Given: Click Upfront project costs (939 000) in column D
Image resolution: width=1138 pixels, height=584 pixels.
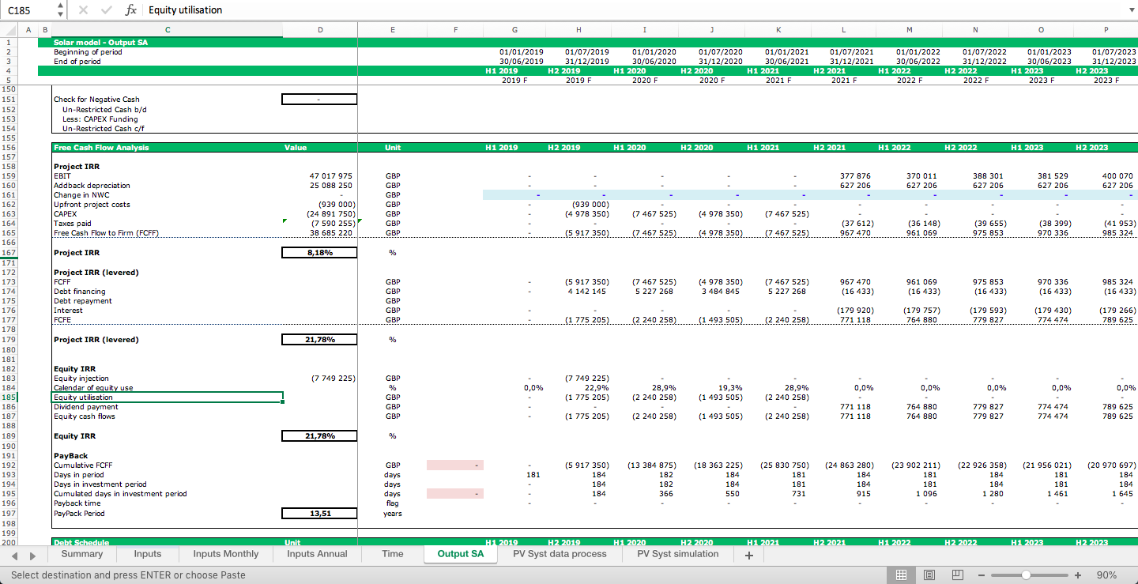Looking at the screenshot, I should point(337,205).
